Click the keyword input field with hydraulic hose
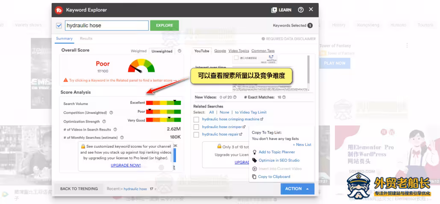 click(x=107, y=26)
